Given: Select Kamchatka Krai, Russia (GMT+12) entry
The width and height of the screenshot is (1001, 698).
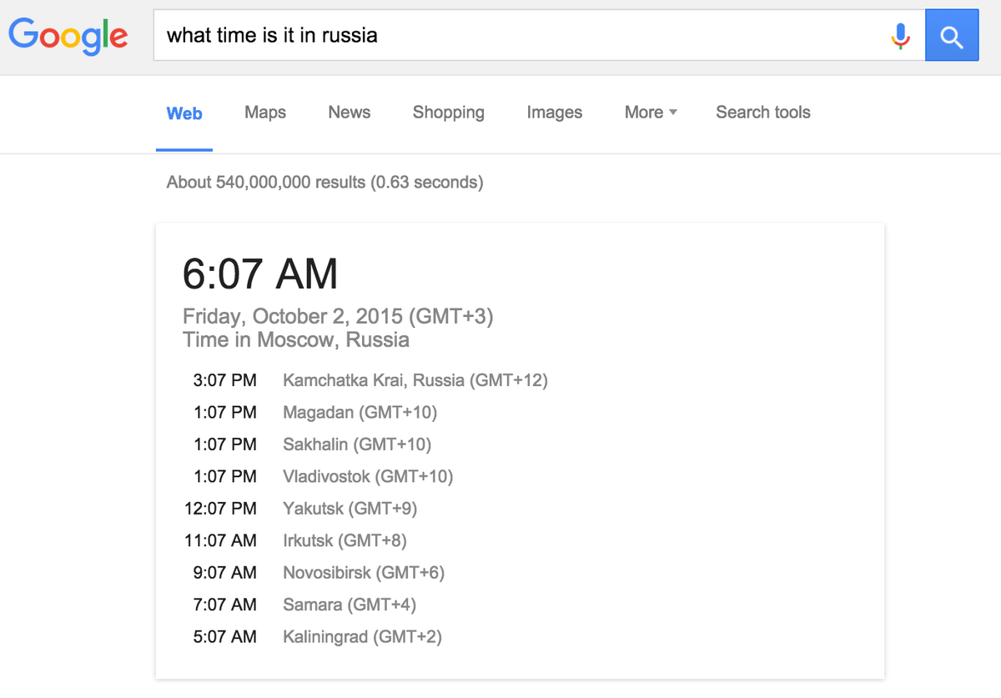Looking at the screenshot, I should coord(415,381).
